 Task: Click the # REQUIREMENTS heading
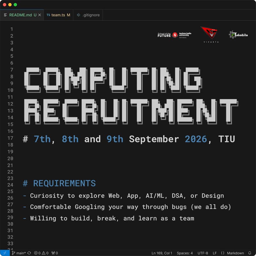click(59, 183)
